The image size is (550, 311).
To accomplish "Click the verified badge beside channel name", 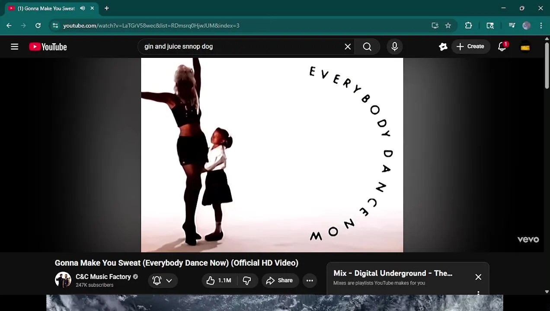I will (135, 276).
